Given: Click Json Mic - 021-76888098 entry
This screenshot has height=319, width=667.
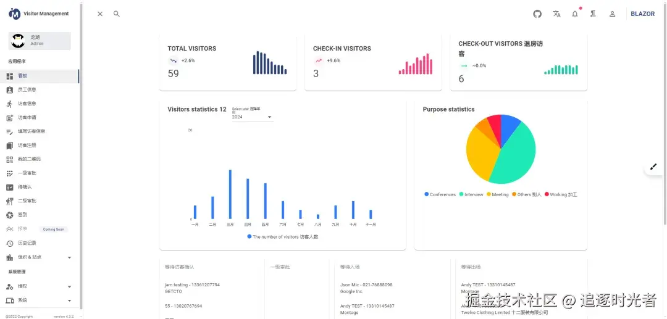Looking at the screenshot, I should point(366,284).
